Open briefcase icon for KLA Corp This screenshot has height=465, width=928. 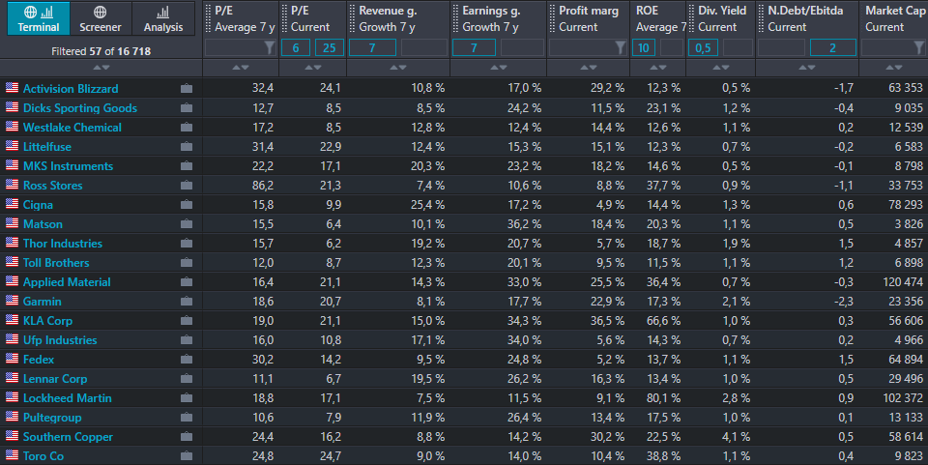187,321
